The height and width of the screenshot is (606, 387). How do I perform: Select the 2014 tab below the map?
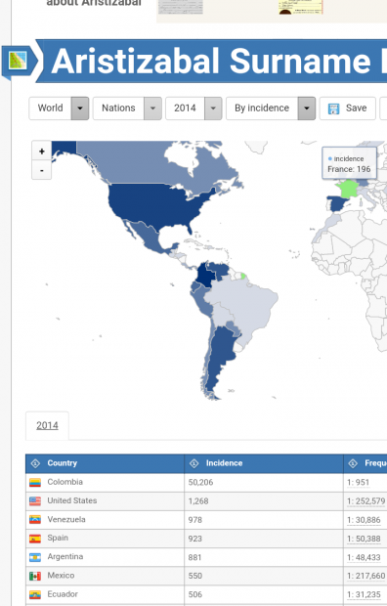(x=47, y=425)
